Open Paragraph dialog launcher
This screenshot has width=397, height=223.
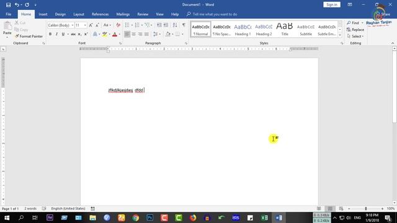[x=186, y=43]
